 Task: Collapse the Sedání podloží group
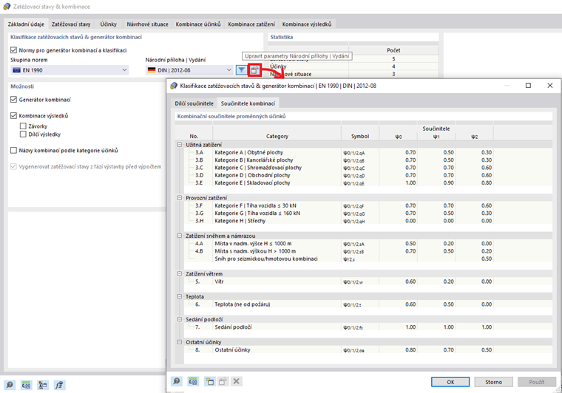180,319
